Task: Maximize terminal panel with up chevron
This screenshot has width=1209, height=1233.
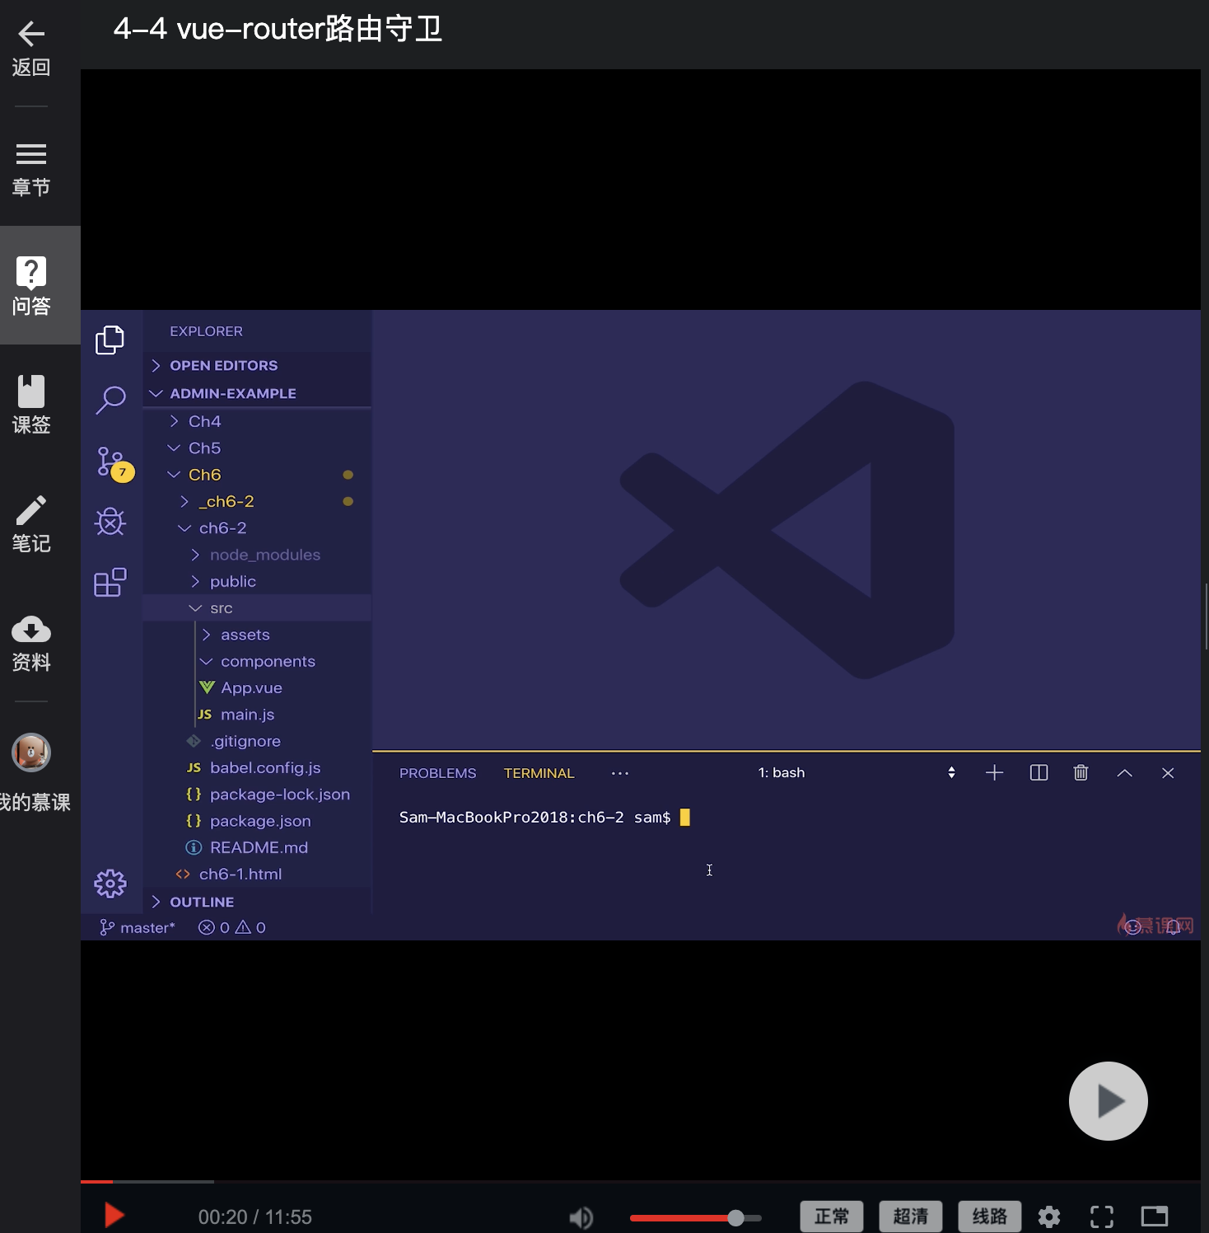Action: click(1124, 773)
